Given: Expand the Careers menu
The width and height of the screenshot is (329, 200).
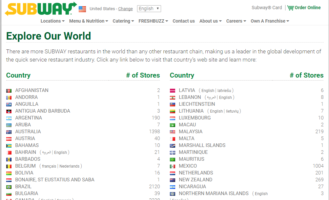Looking at the screenshot, I should click(x=236, y=21).
